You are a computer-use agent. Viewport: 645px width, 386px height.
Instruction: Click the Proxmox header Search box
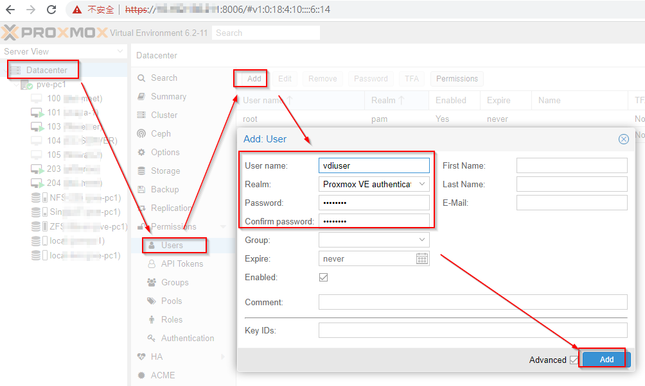(x=266, y=33)
